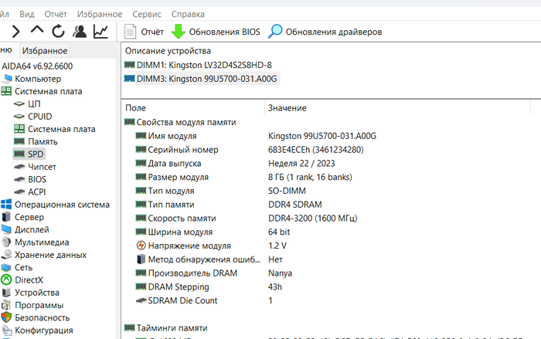Switch to the Избранное tab in sidebar
Image resolution: width=541 pixels, height=339 pixels.
[x=45, y=51]
